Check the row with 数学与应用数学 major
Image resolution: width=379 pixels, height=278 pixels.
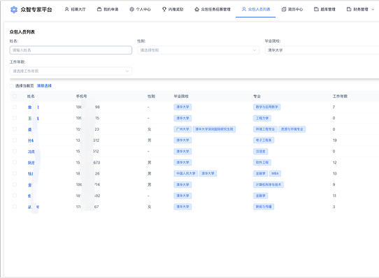15,107
